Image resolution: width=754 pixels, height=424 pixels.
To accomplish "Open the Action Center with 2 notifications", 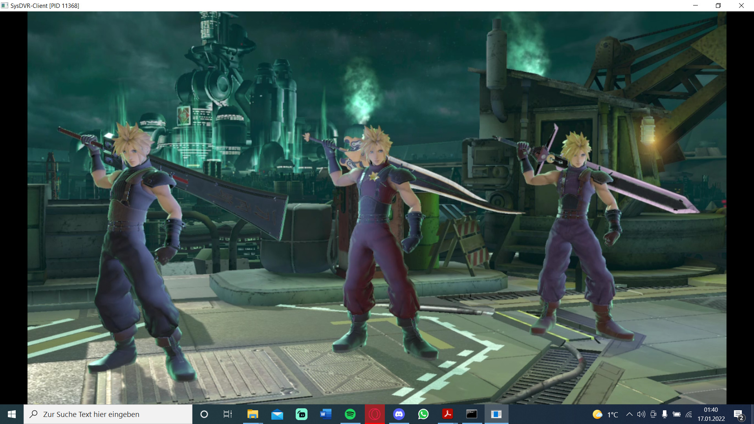I will (x=740, y=414).
